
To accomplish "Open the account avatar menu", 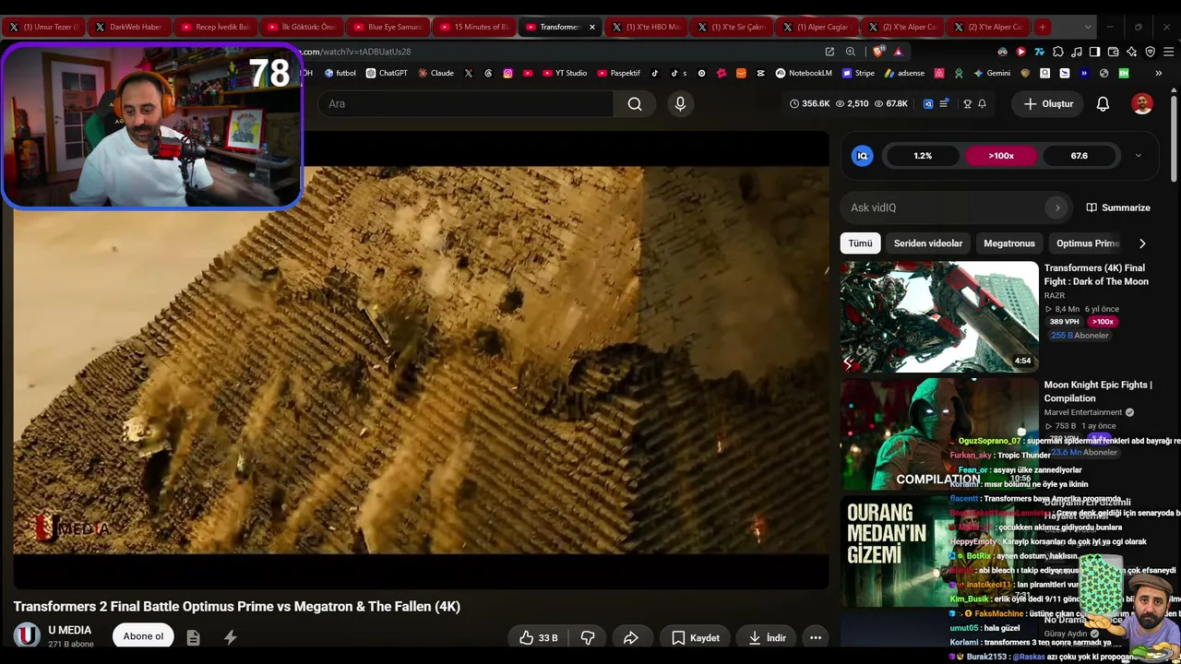I will tap(1142, 104).
